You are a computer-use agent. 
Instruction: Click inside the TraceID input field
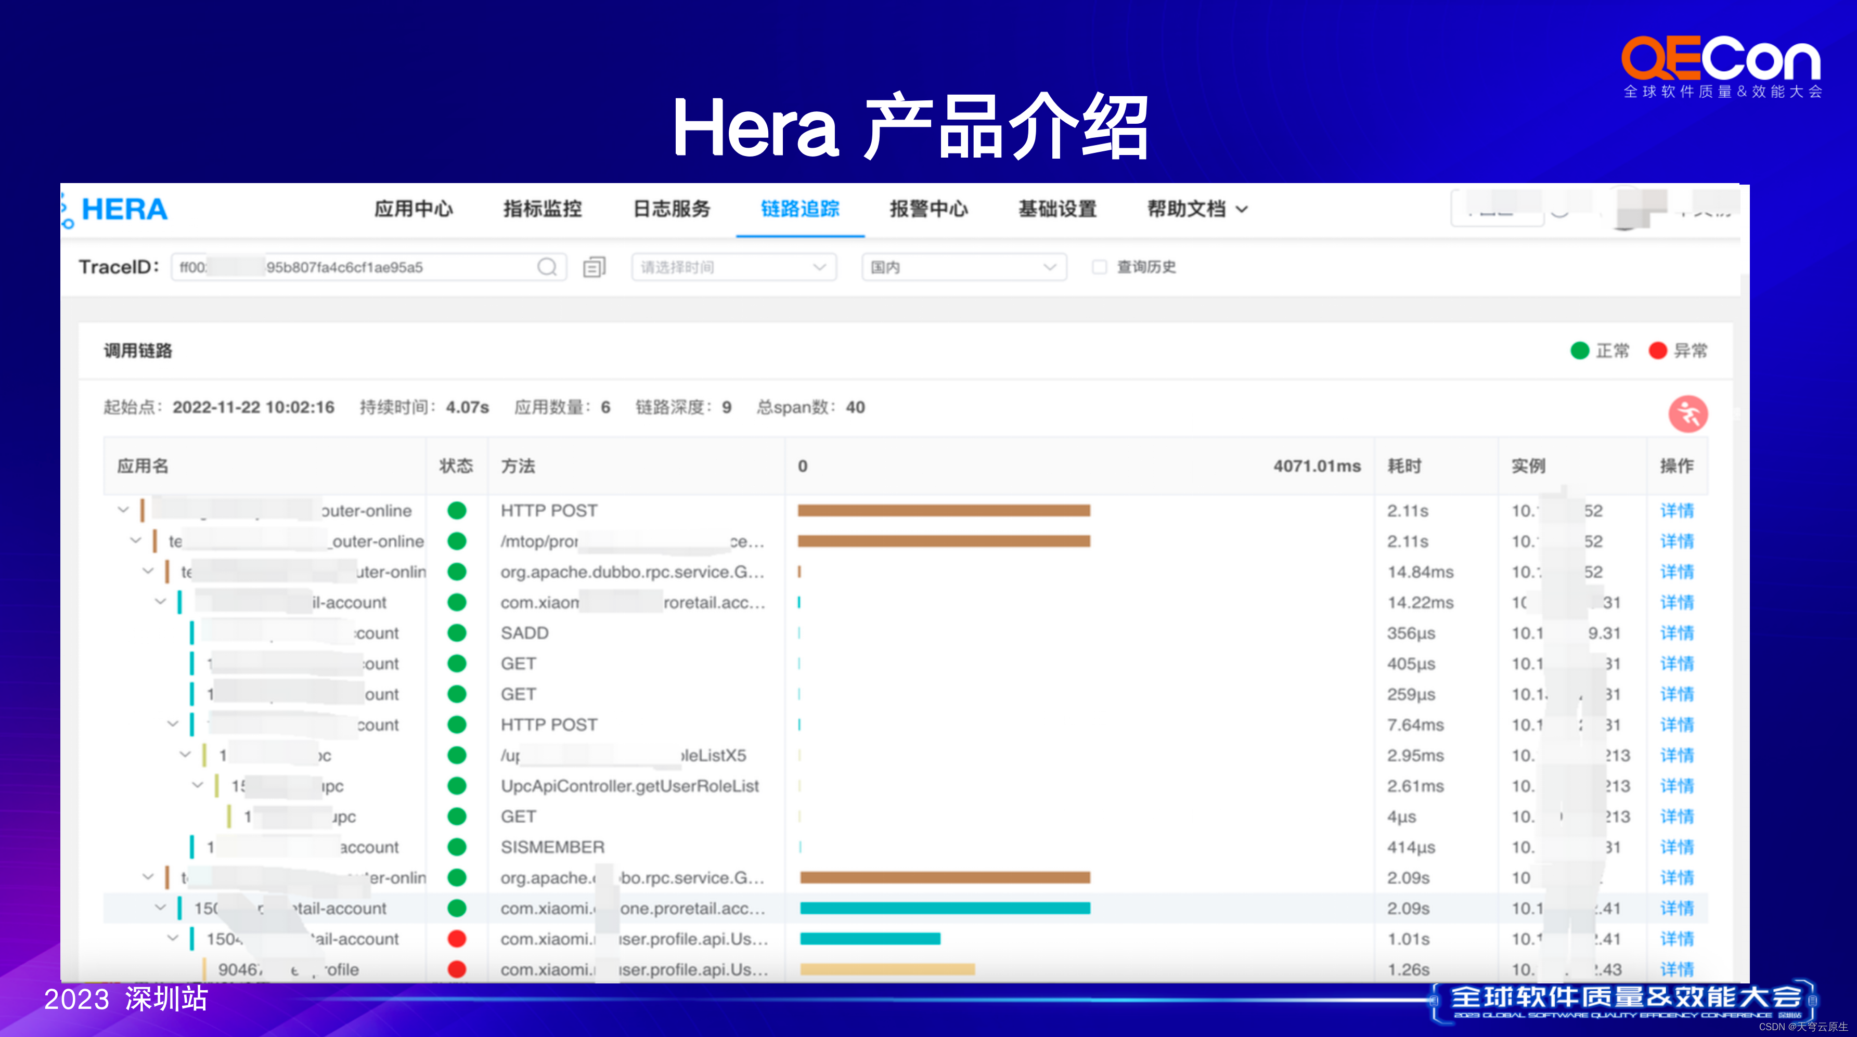360,267
